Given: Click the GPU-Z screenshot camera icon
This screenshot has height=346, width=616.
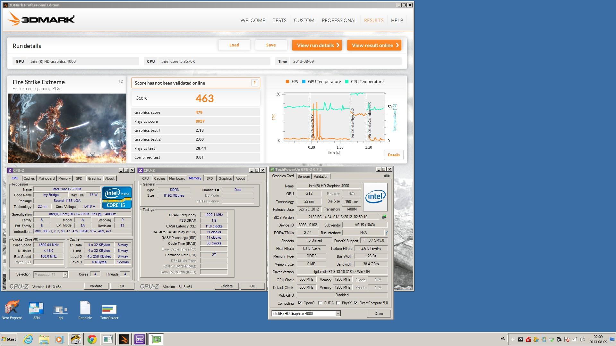Looking at the screenshot, I should (387, 176).
